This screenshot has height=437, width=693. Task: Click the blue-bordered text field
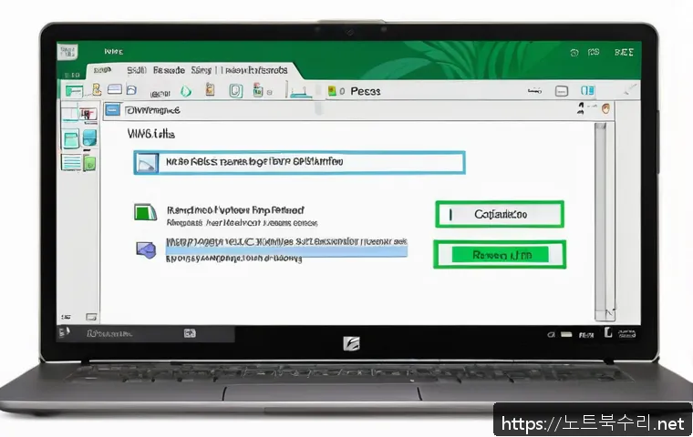point(299,162)
